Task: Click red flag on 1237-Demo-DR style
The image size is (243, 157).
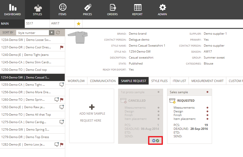Action: coord(61,47)
